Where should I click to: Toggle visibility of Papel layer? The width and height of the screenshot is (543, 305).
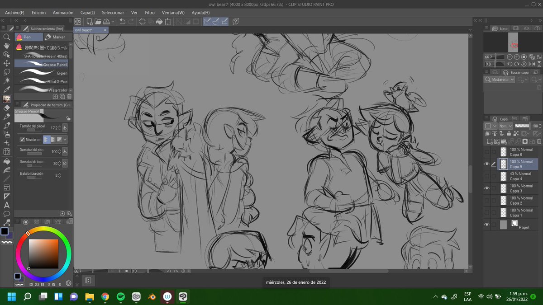coord(487,225)
